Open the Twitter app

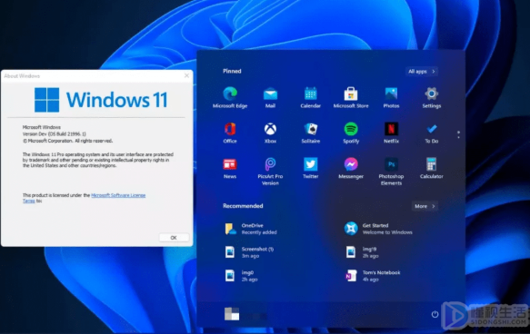(310, 168)
